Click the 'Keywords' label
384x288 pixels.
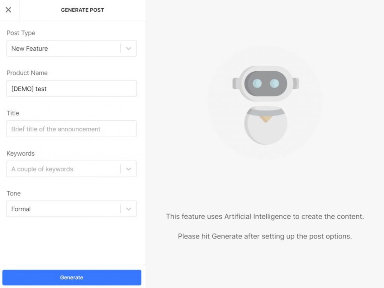(x=21, y=153)
